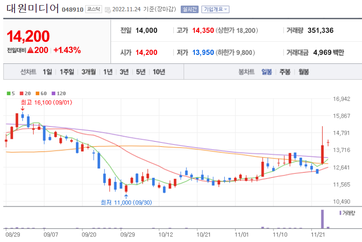Click the 선차트 line chart label
The image size is (362, 242).
28,72
